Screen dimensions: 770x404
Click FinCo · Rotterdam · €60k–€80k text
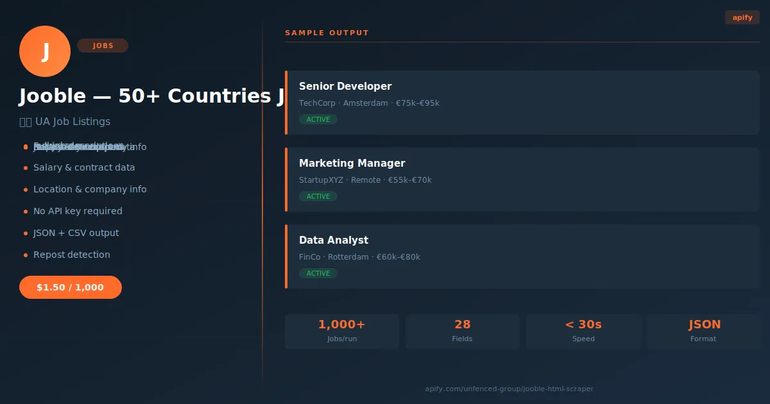click(359, 257)
